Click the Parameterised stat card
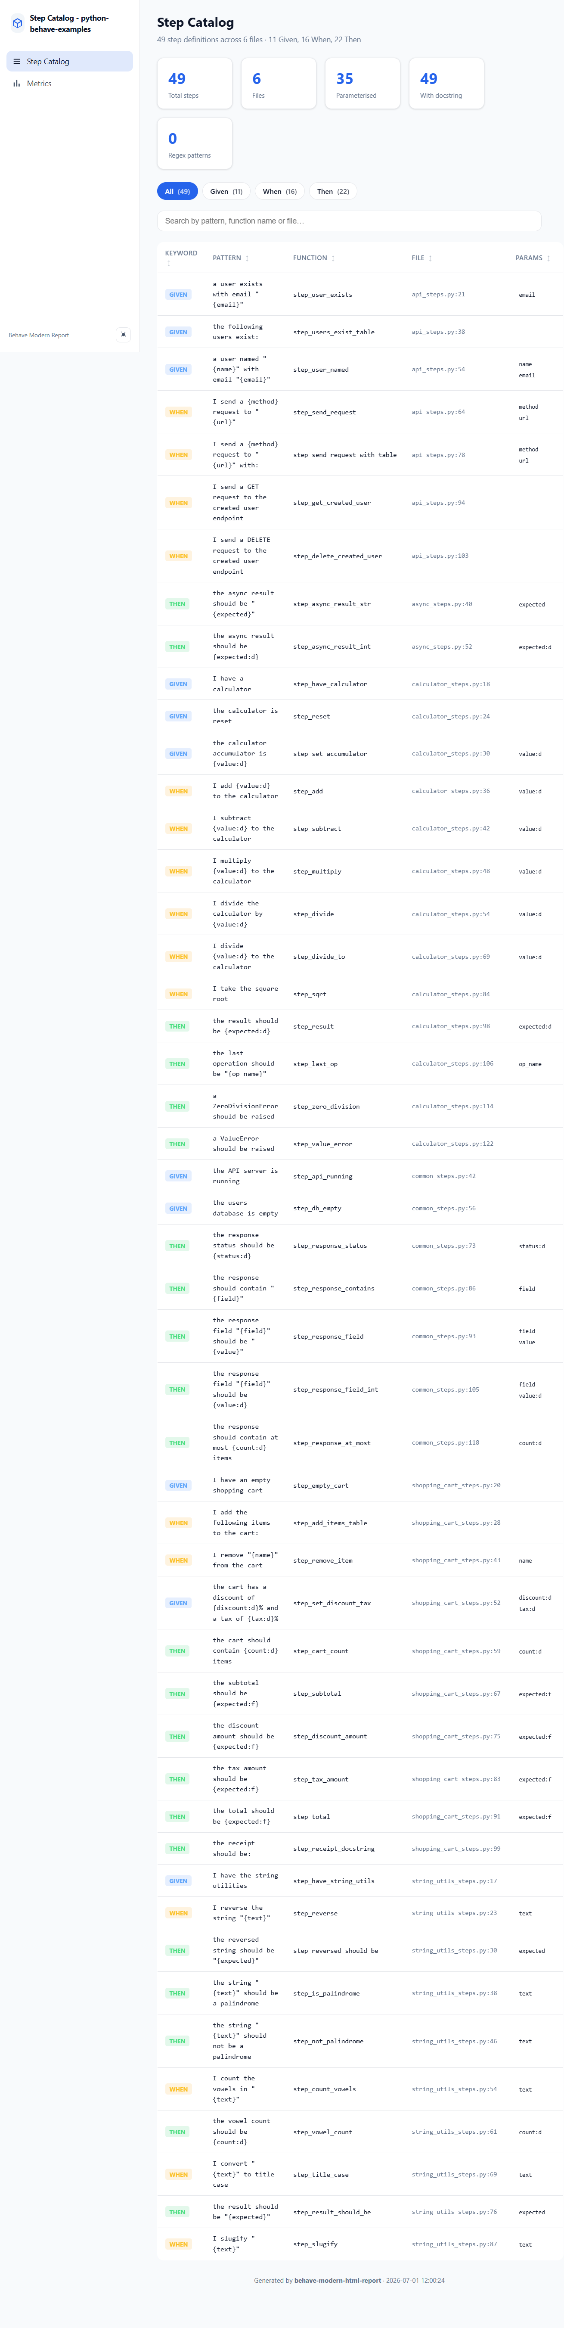The height and width of the screenshot is (2328, 564). (x=363, y=83)
